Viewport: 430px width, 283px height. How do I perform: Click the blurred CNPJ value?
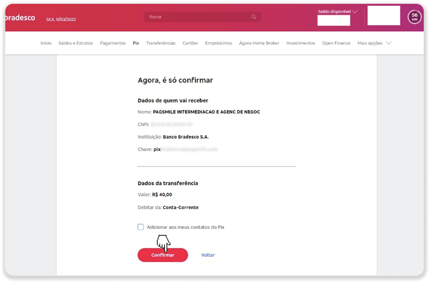172,124
